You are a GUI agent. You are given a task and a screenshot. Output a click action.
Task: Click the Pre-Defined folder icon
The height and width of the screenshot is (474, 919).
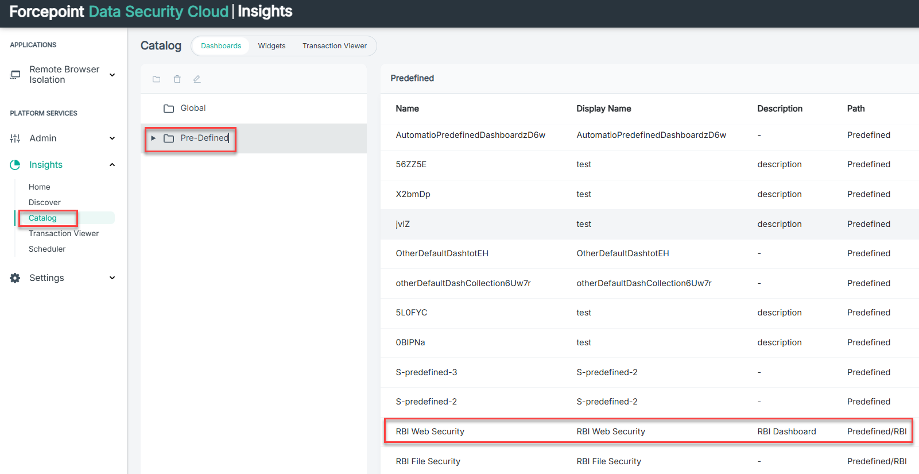169,138
